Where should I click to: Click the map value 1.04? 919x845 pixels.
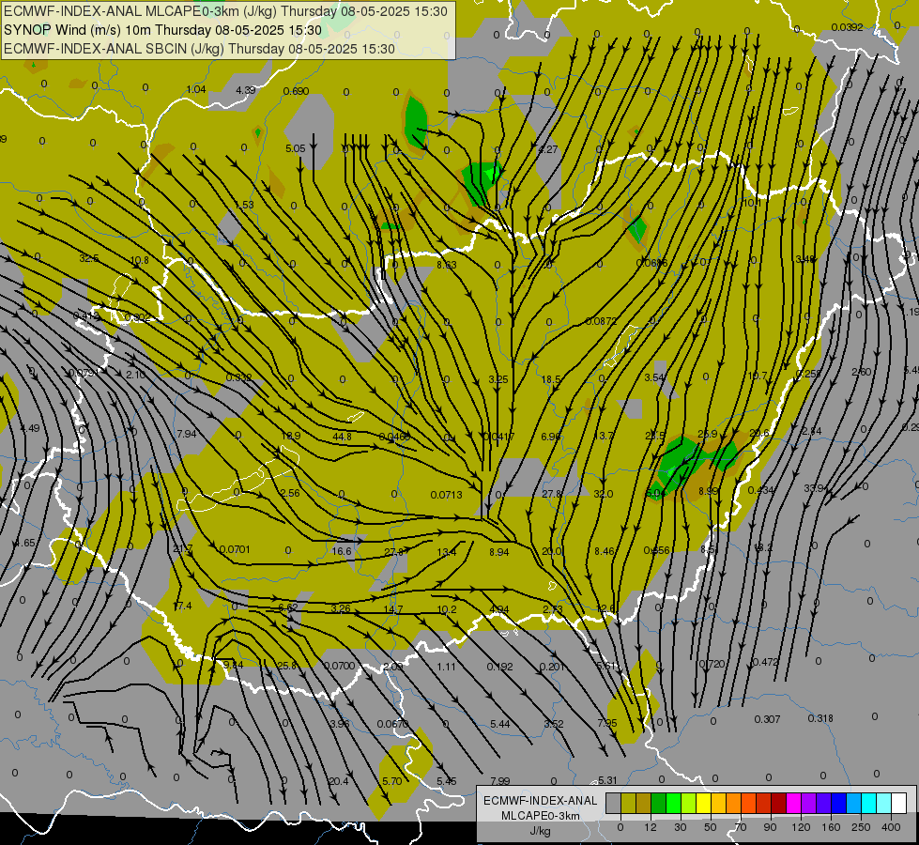(x=196, y=89)
